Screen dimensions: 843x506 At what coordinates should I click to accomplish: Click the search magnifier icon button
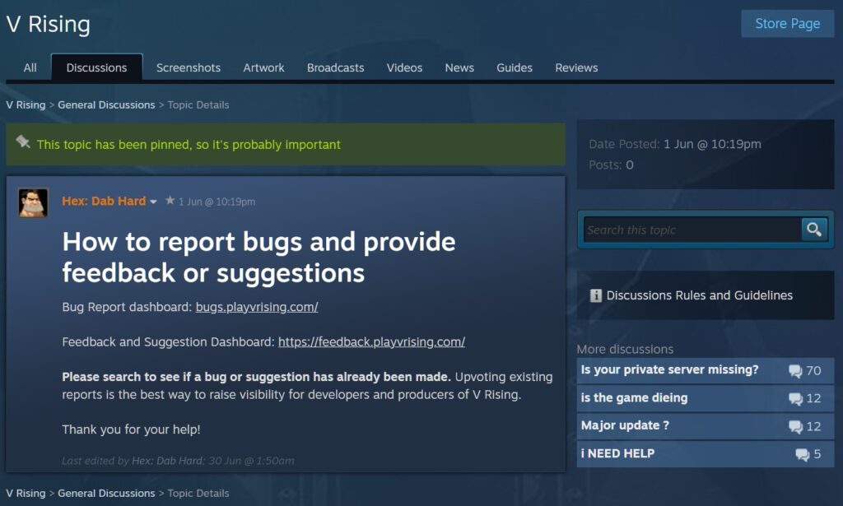click(814, 230)
